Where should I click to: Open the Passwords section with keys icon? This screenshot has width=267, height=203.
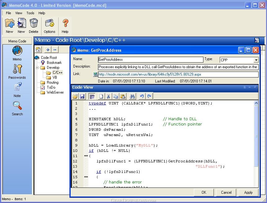point(17,72)
